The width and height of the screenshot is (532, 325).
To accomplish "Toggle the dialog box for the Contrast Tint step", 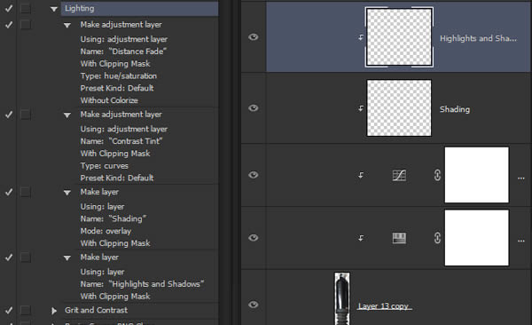I will click(x=26, y=115).
